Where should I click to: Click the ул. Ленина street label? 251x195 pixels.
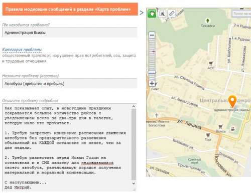(x=189, y=124)
